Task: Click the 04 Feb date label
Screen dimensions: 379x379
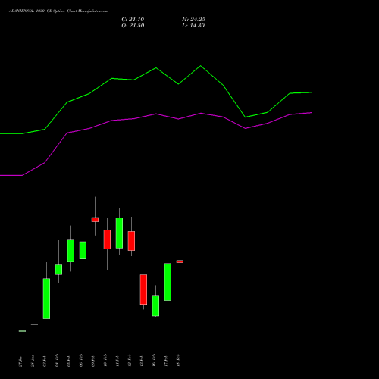Action: coord(57,361)
